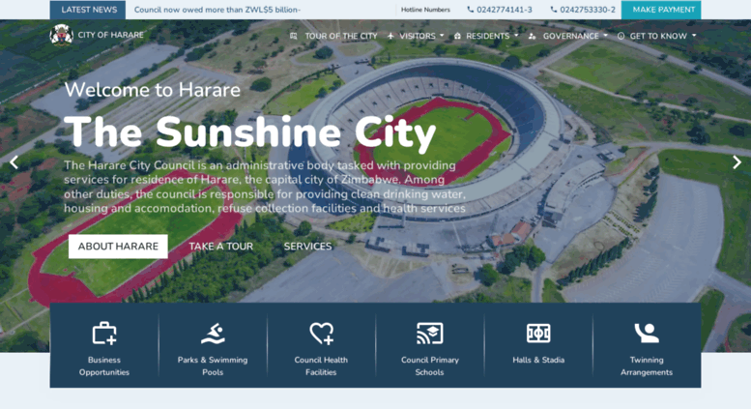751x409 pixels.
Task: Click the phone icon beside 0242774141-3
Action: point(471,10)
